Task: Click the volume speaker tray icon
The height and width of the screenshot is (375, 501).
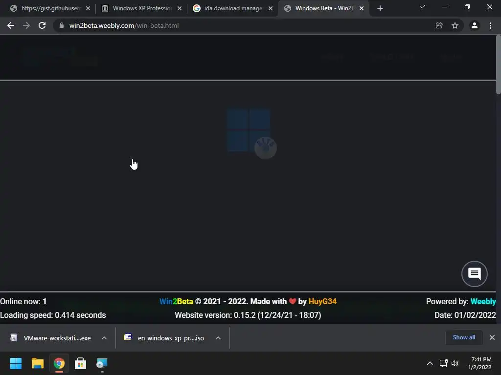Action: 455,363
